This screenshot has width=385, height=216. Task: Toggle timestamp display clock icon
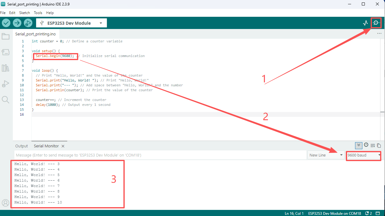tap(366, 145)
